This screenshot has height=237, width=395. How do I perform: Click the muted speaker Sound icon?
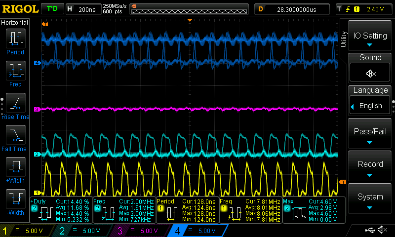pyautogui.click(x=370, y=74)
